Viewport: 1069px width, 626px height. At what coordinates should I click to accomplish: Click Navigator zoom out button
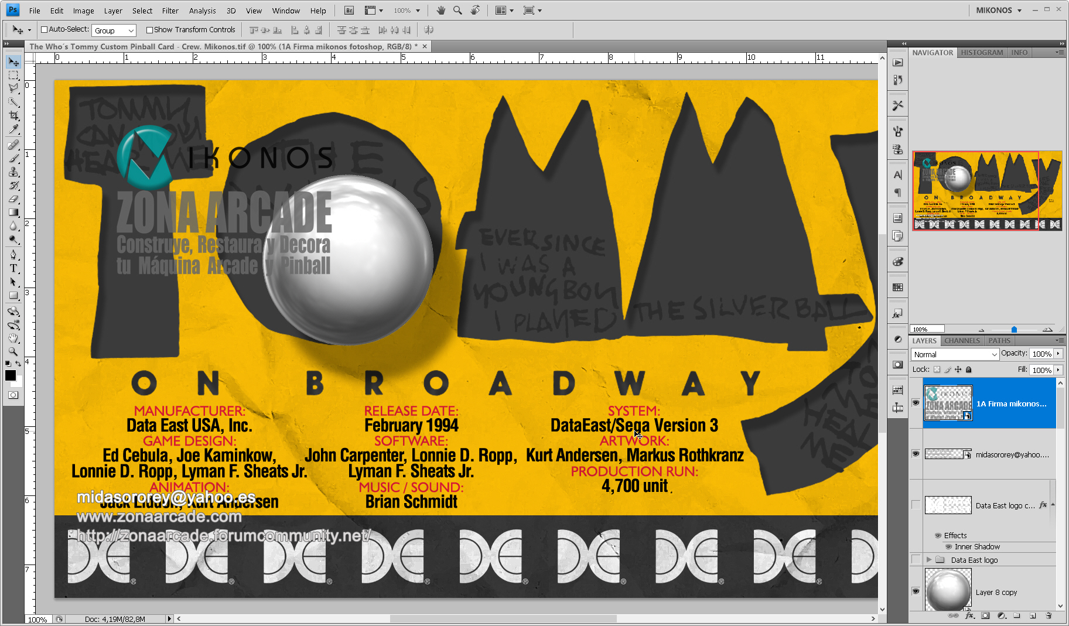(x=981, y=330)
